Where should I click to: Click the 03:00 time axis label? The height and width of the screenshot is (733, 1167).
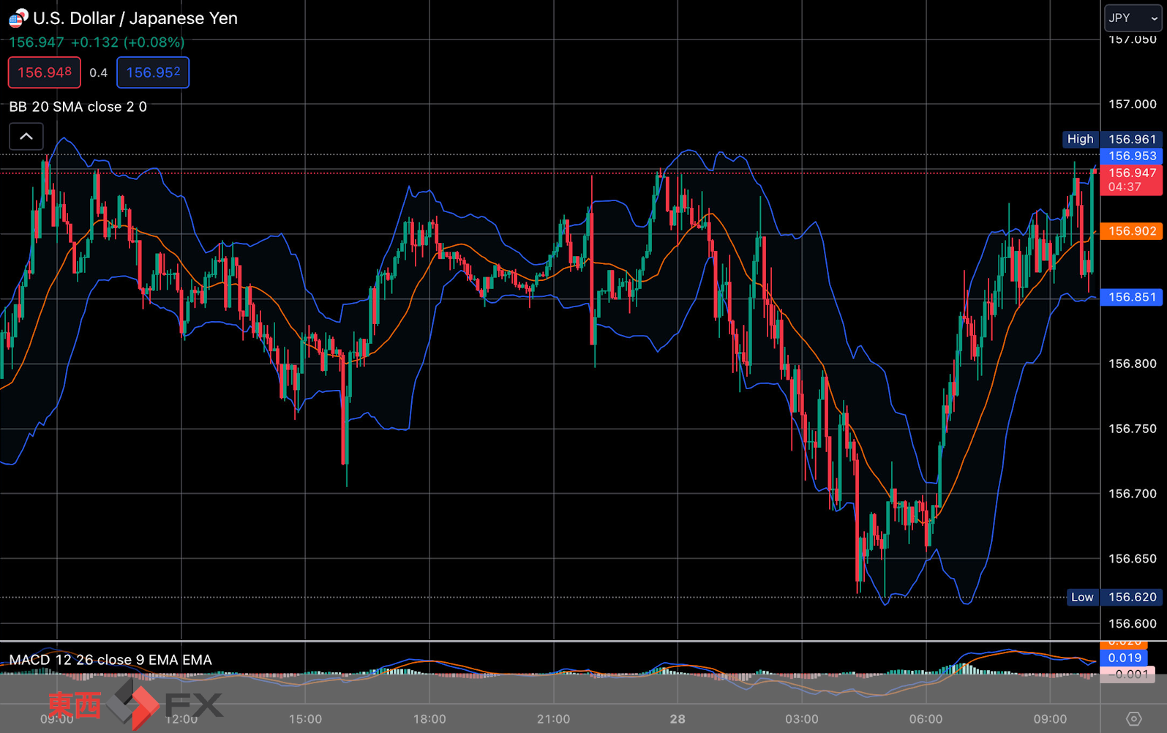[802, 719]
